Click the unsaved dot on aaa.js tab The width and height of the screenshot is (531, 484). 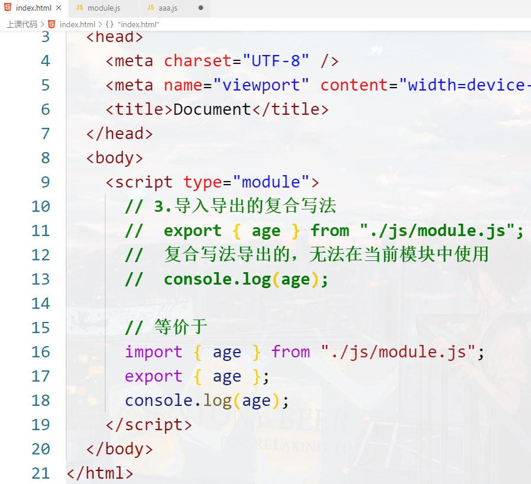click(201, 8)
